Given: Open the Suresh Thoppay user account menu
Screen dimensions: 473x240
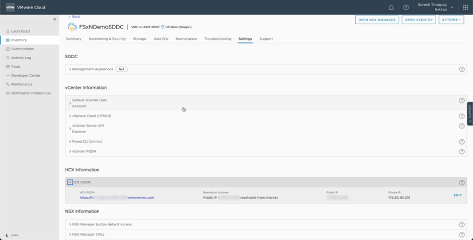Looking at the screenshot, I should click(436, 7).
